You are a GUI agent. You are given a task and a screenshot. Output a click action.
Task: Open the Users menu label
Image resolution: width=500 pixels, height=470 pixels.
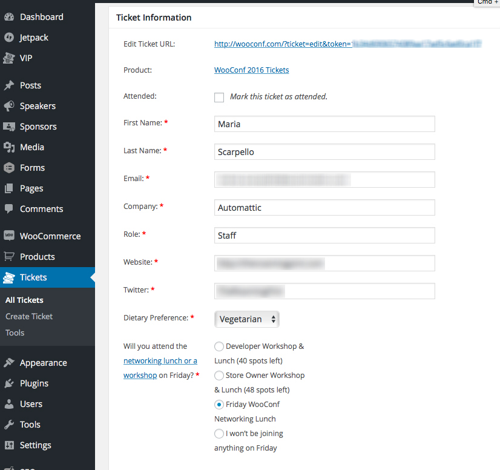31,404
